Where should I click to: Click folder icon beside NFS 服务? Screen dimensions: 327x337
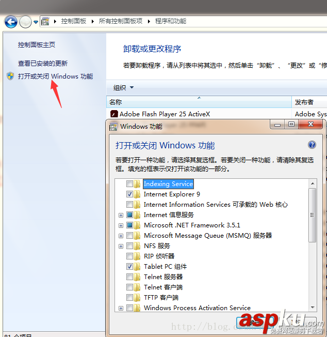tap(137, 246)
